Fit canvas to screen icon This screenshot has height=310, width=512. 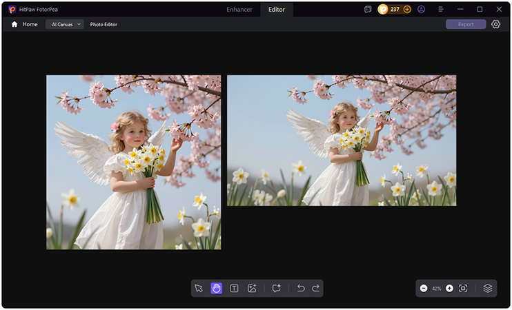[x=463, y=288]
